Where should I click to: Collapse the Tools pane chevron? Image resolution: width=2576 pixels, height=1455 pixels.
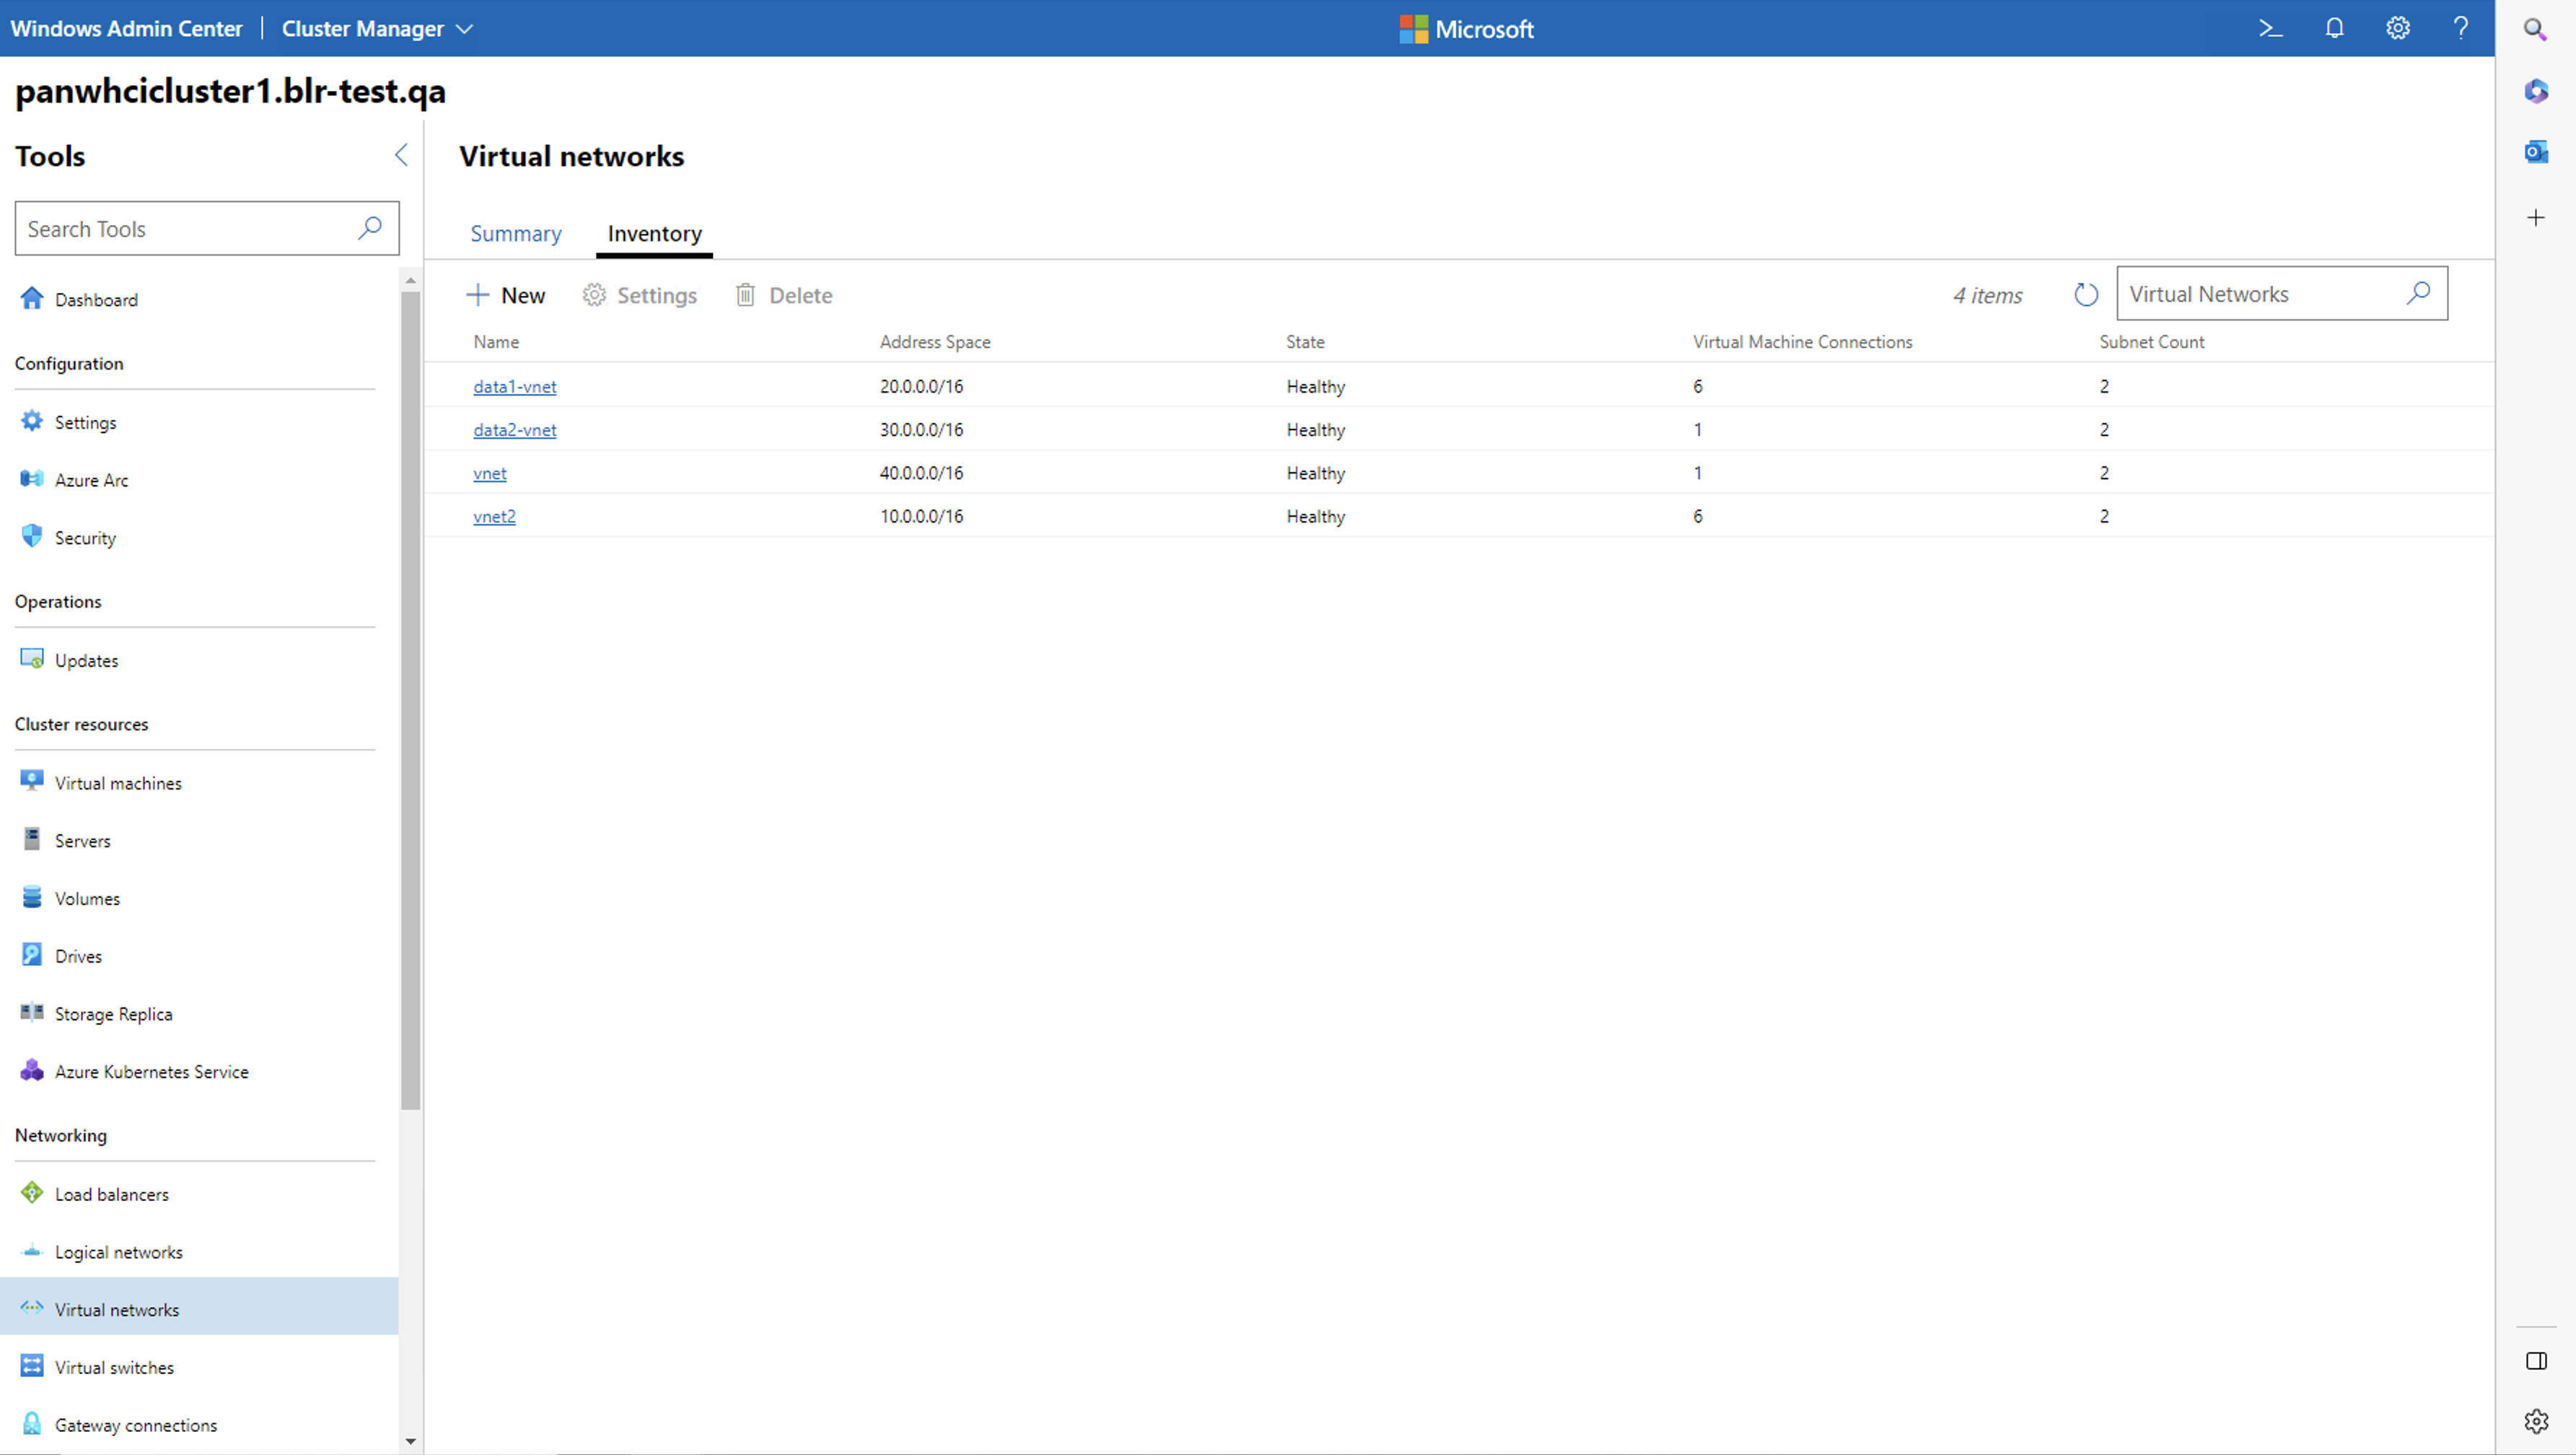point(401,155)
